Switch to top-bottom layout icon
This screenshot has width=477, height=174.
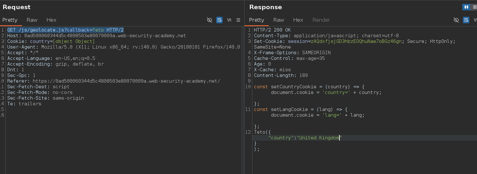click(474, 7)
